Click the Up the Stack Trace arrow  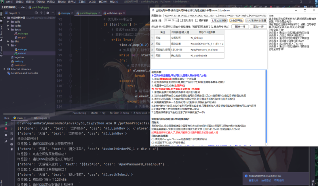tap(12, 124)
